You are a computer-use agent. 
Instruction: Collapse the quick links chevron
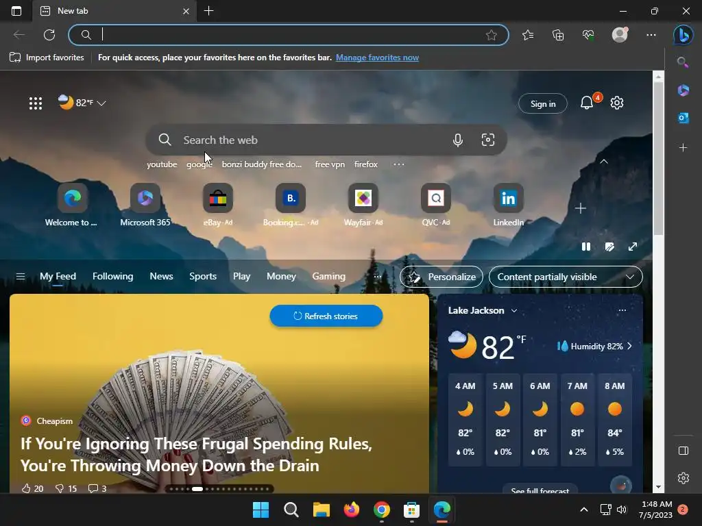tap(603, 162)
